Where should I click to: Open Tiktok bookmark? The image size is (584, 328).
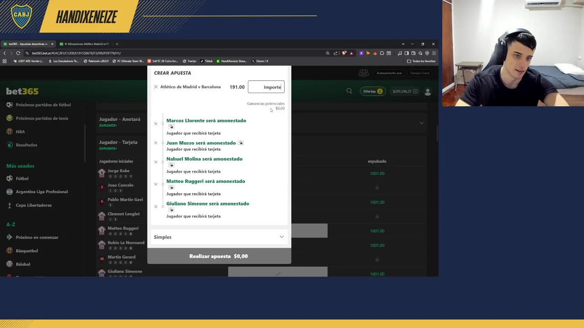[206, 61]
